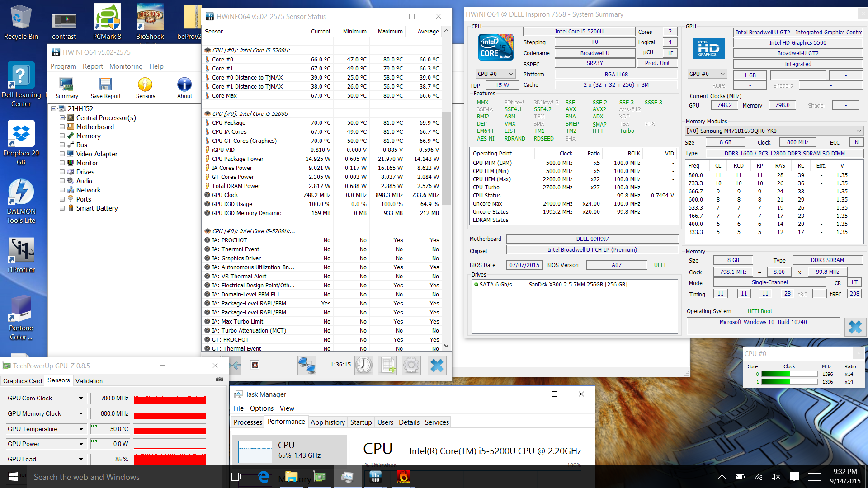868x488 pixels.
Task: Expand the Smart Battery tree node
Action: 62,208
